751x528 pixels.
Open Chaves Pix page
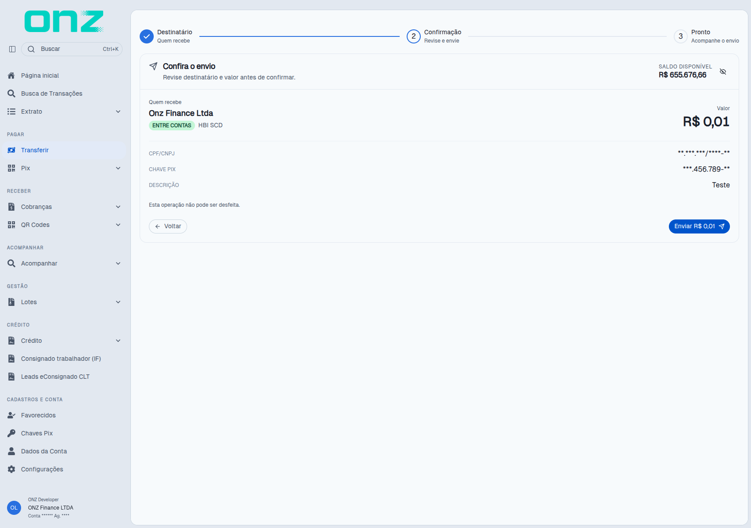click(x=64, y=433)
